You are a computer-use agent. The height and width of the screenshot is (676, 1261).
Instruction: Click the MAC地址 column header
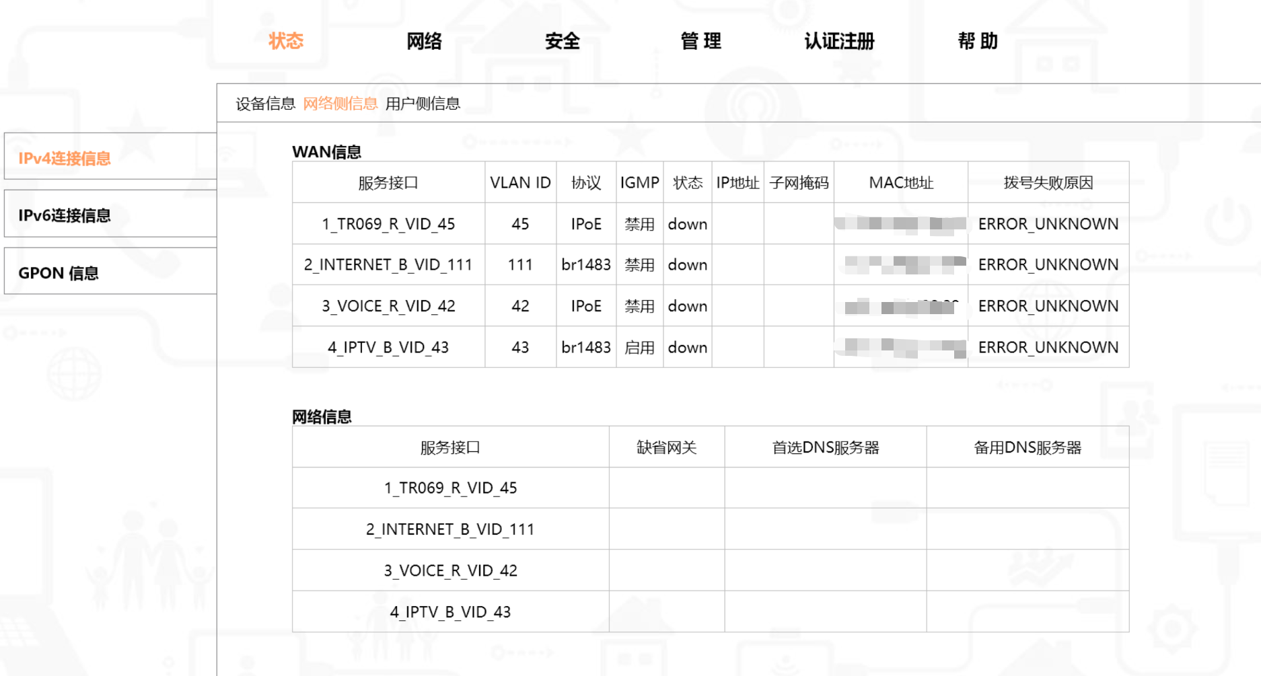[x=901, y=183]
